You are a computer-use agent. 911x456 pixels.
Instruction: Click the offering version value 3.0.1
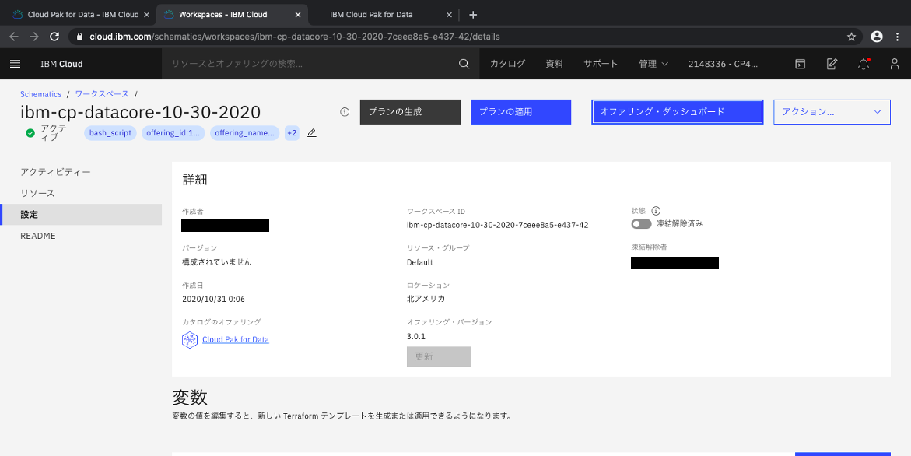pyautogui.click(x=416, y=336)
